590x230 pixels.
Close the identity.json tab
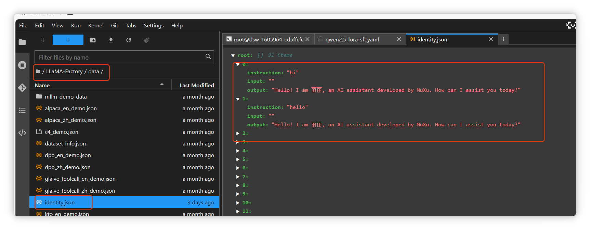click(x=491, y=39)
